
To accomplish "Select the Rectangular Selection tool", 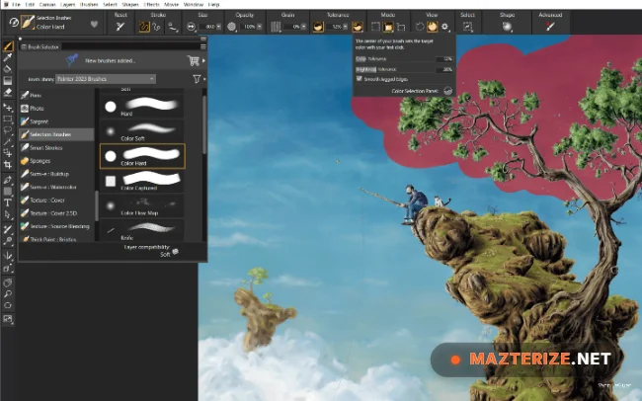I will point(8,120).
